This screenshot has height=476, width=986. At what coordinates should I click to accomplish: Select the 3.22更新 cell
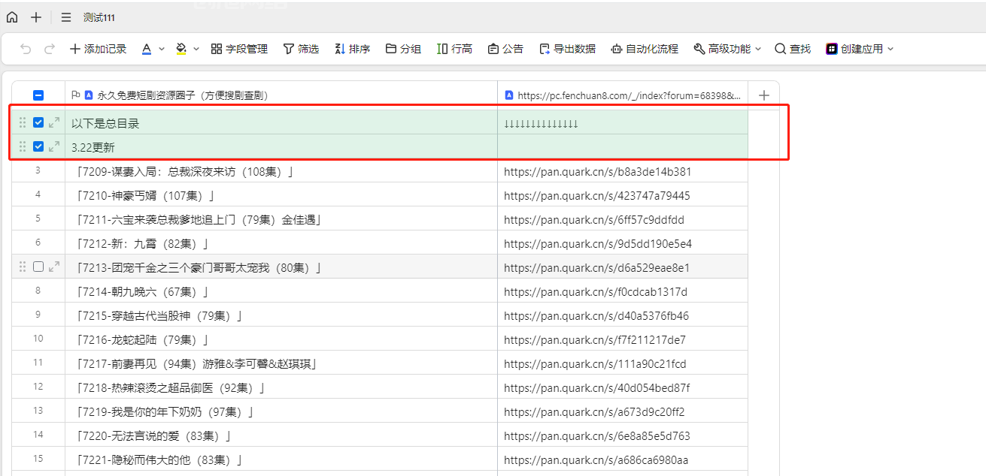point(281,146)
